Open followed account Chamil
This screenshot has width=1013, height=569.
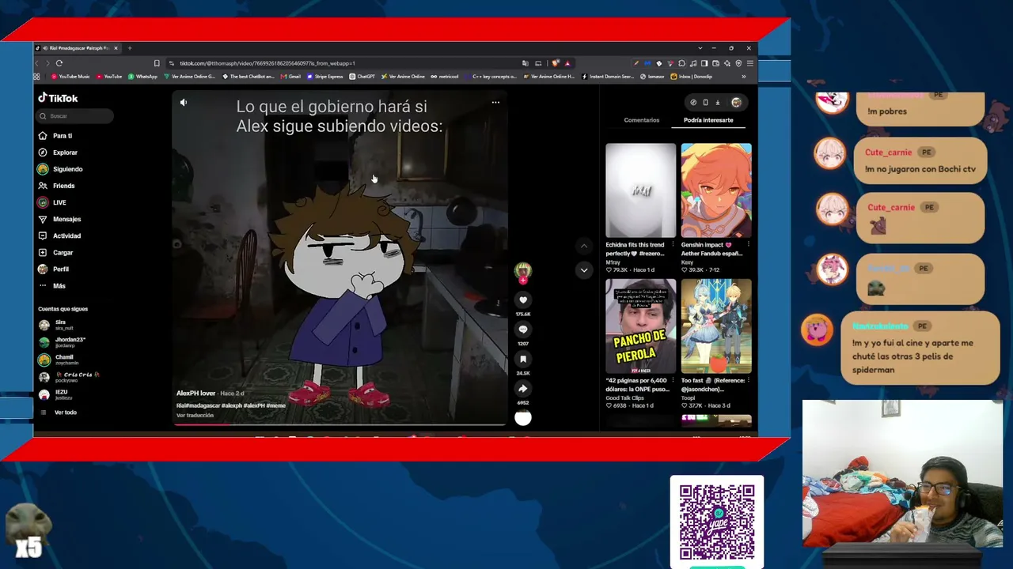click(57, 360)
